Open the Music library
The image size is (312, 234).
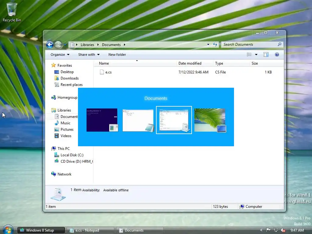point(65,123)
